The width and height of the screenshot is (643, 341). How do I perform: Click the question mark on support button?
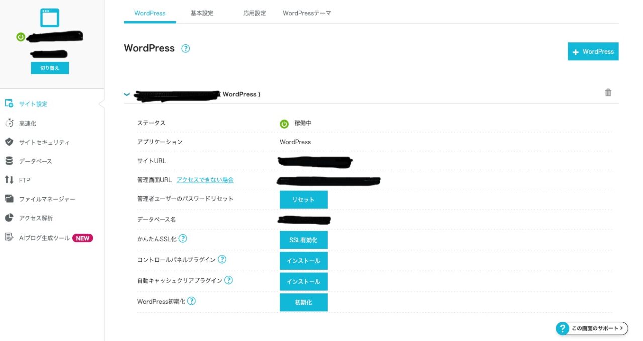click(x=563, y=328)
